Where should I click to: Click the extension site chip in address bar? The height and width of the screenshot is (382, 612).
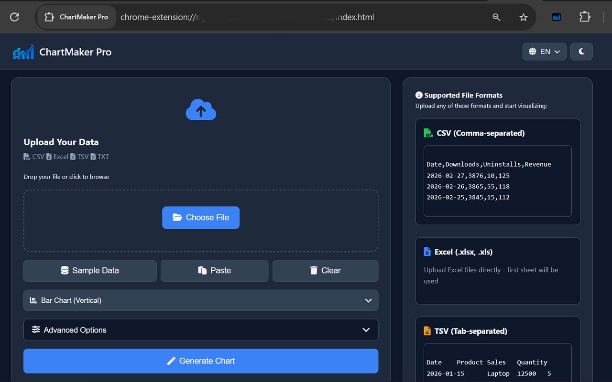point(76,17)
